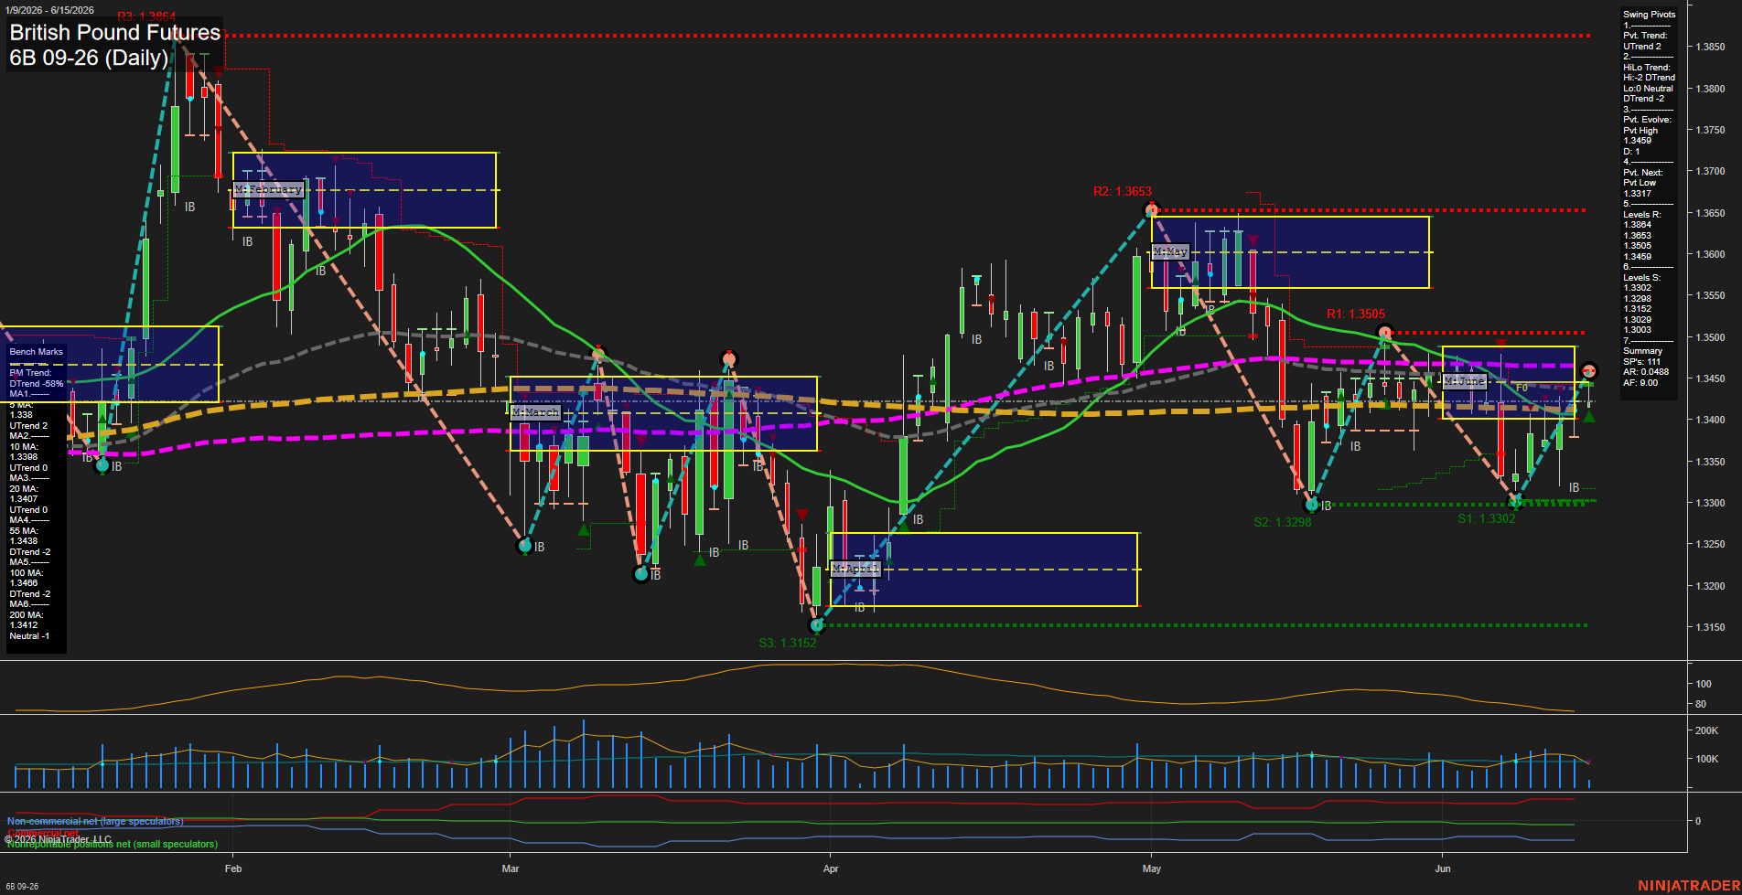
Task: Click the 'Apr' label on the time axis
Action: pyautogui.click(x=831, y=869)
